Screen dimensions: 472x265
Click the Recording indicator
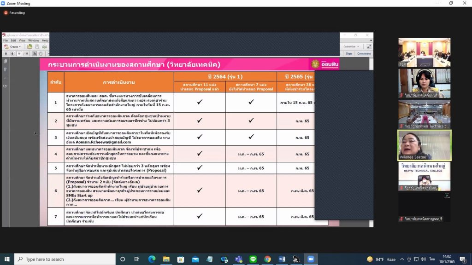coord(14,12)
